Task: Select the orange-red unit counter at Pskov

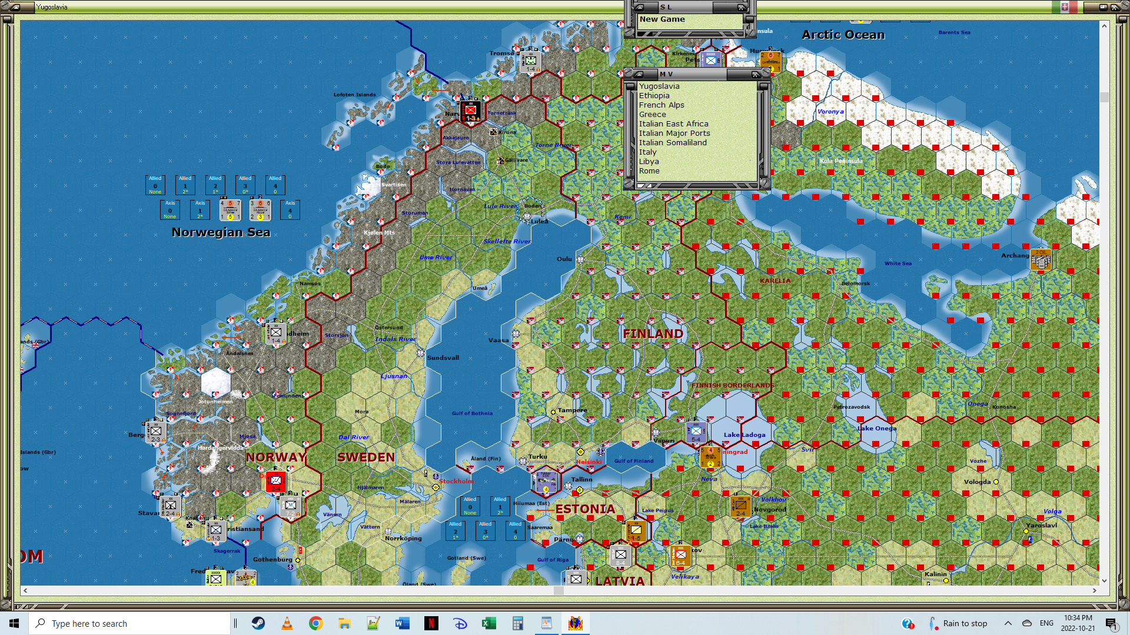Action: [x=680, y=556]
